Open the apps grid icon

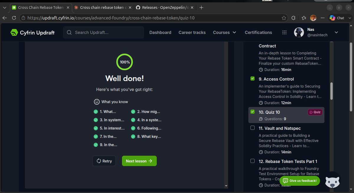[x=284, y=32]
